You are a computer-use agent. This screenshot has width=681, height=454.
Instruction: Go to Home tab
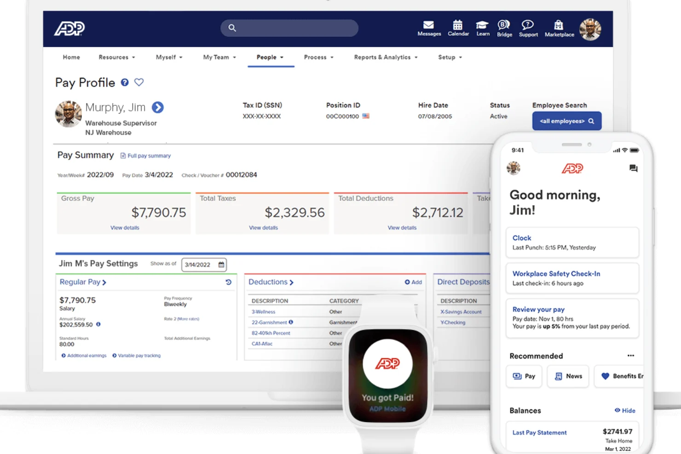tap(71, 57)
